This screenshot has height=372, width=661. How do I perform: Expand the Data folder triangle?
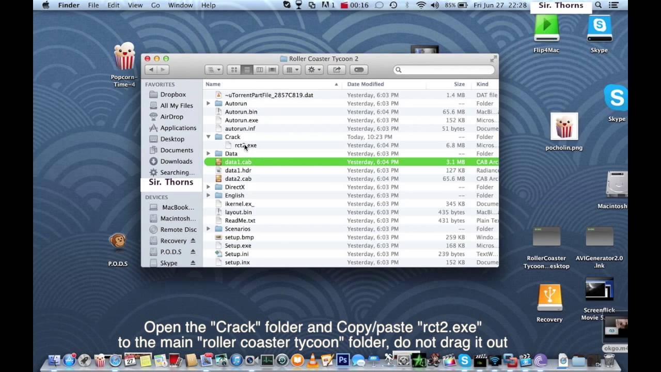tap(208, 153)
